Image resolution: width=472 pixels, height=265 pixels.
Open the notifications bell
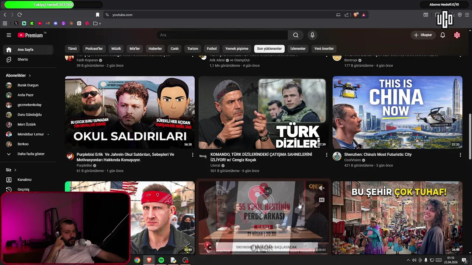tap(443, 35)
